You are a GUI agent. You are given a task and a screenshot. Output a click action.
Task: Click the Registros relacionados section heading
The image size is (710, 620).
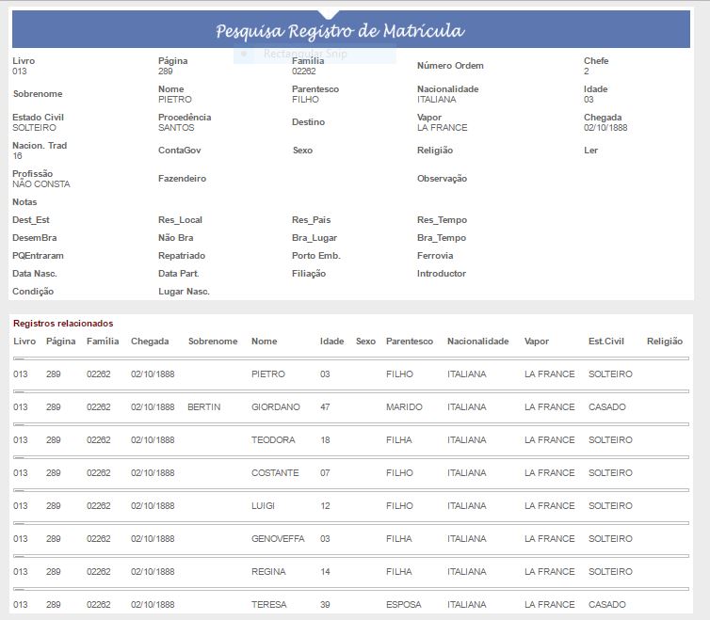[x=62, y=324]
